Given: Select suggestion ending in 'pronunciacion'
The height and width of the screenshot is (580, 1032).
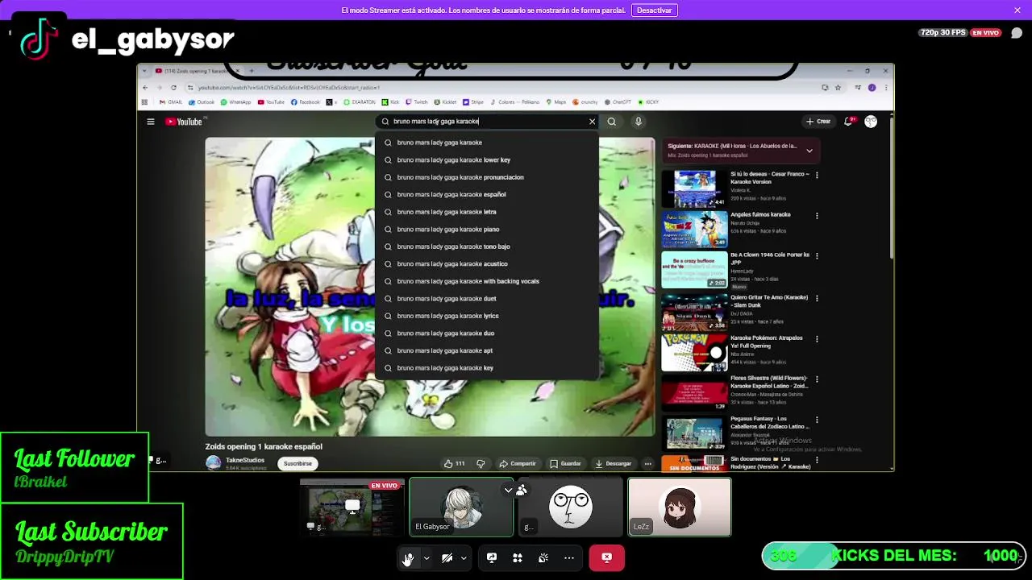Looking at the screenshot, I should click(487, 177).
